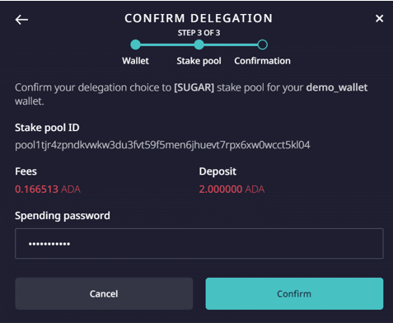Click the progress line between Wallet and Stake pool
This screenshot has height=323, width=393.
[x=167, y=44]
